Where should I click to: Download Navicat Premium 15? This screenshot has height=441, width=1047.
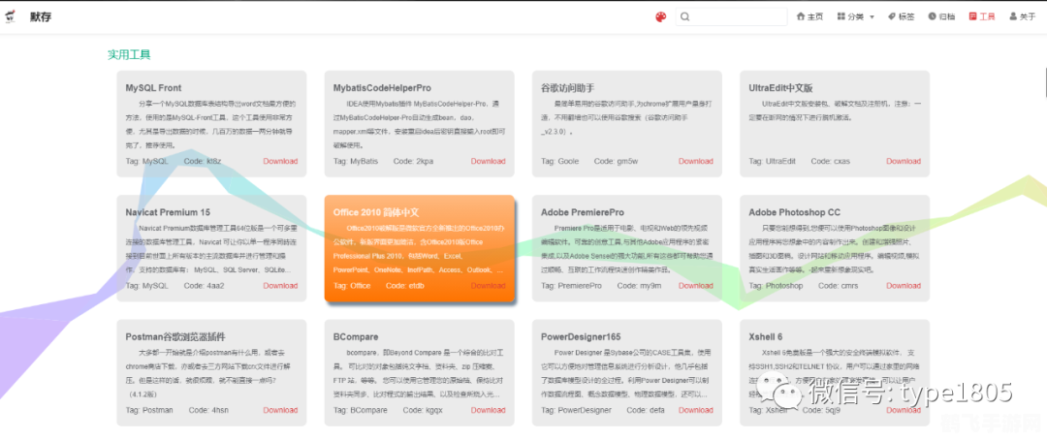(x=280, y=286)
